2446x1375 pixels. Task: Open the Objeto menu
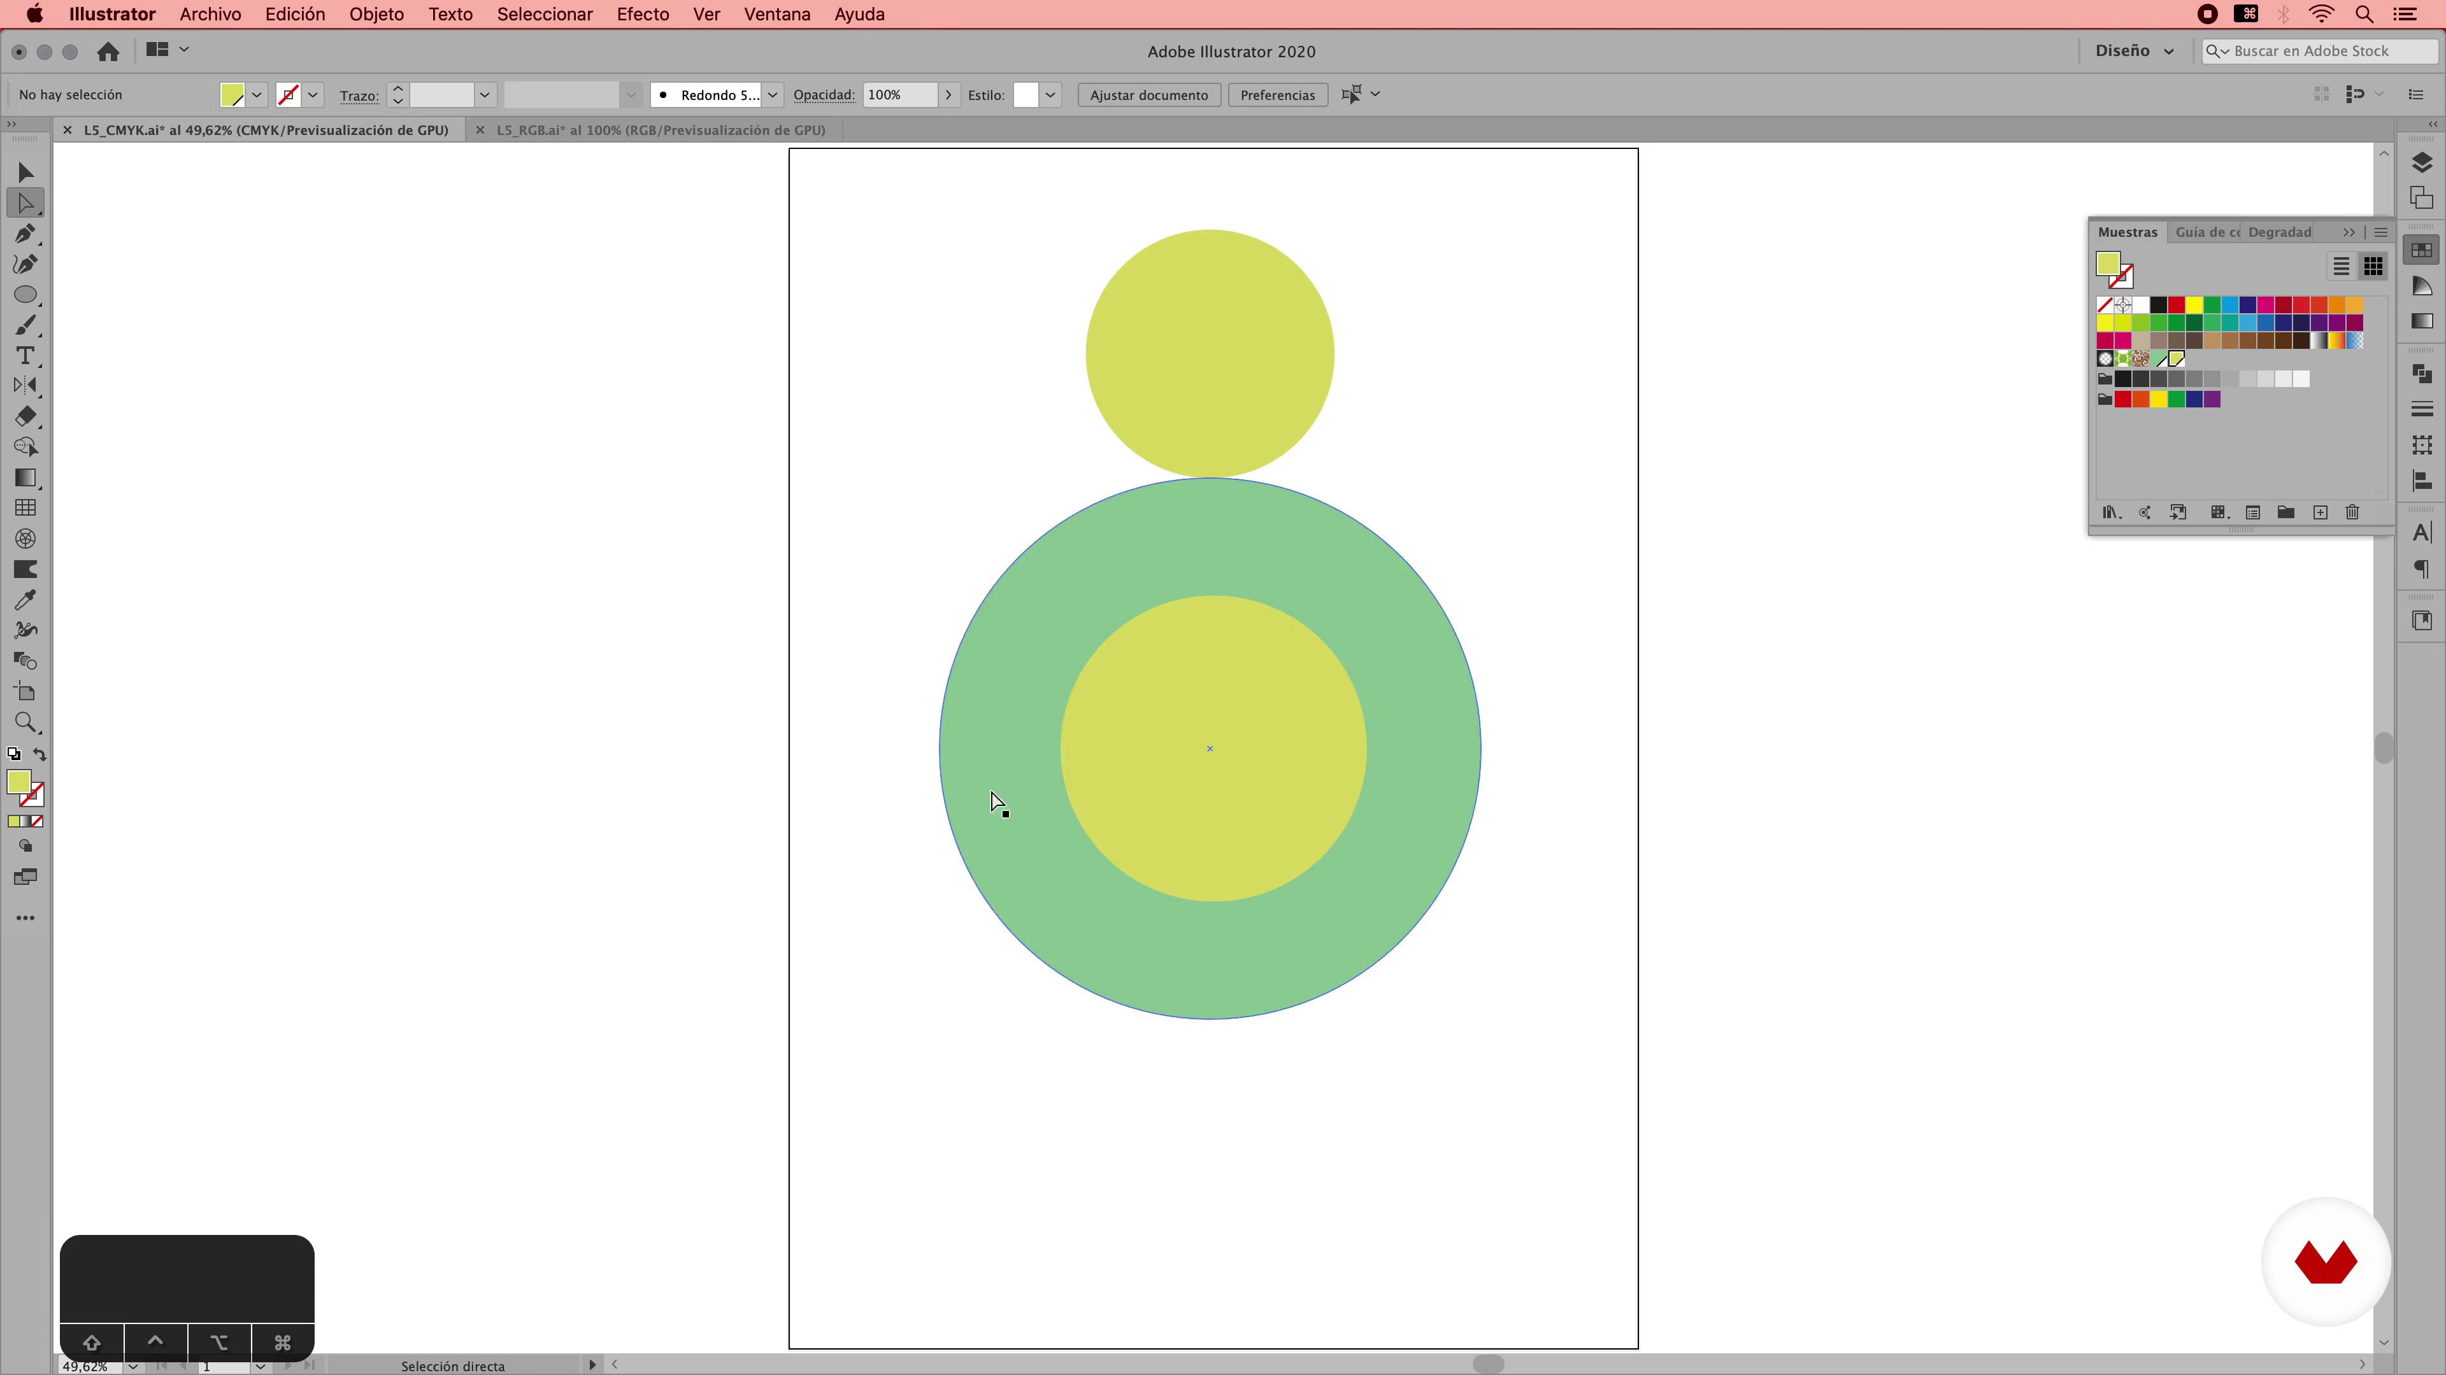[x=376, y=14]
